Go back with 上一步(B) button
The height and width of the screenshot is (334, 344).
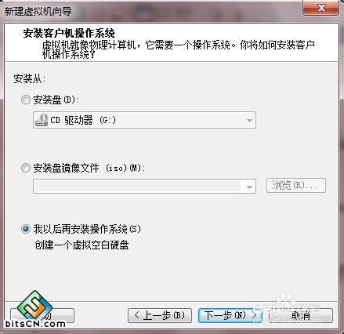(160, 315)
